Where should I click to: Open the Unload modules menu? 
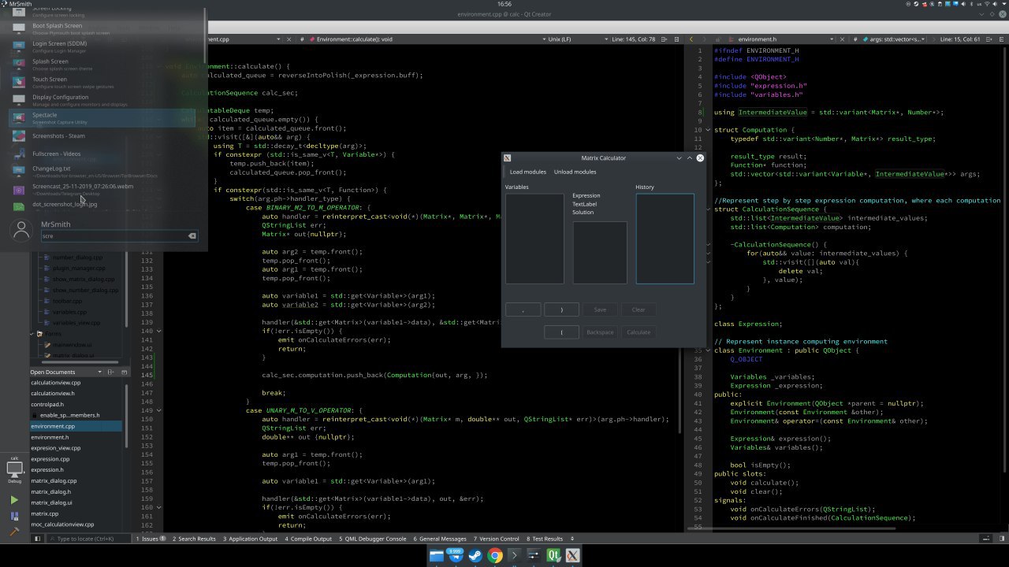point(575,172)
